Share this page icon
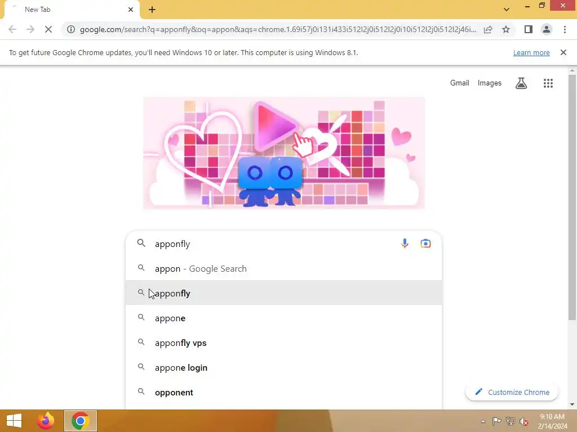This screenshot has height=432, width=577. [x=488, y=29]
